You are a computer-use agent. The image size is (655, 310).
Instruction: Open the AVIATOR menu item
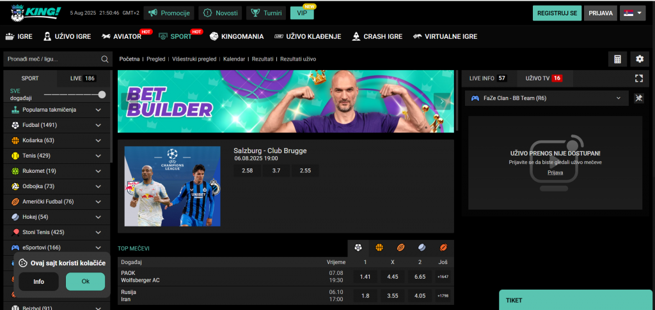(x=122, y=36)
